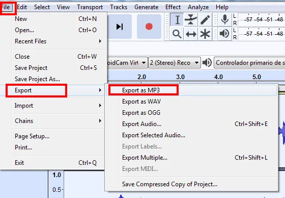This screenshot has height=198, width=285.
Task: Open the Analyze menu
Action: pos(198,7)
